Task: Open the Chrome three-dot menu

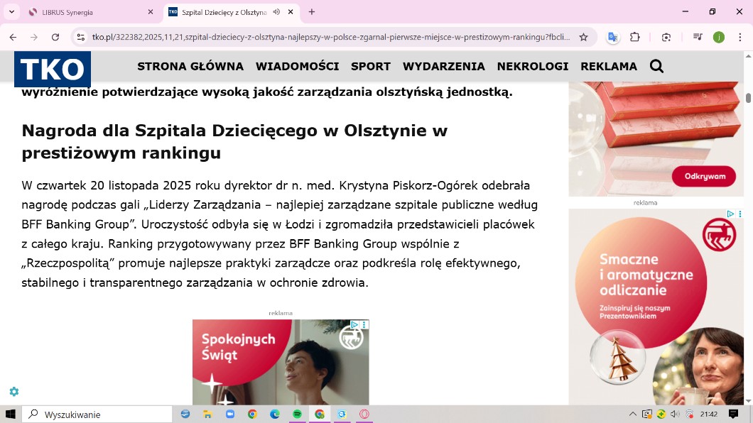Action: click(x=740, y=37)
